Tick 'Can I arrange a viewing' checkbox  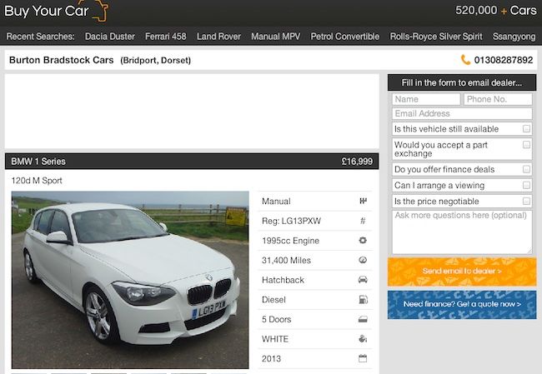coord(526,186)
